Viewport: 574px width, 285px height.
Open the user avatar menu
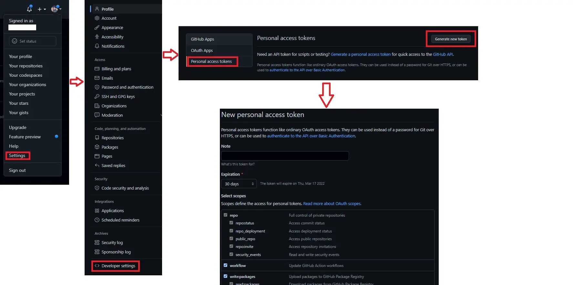(56, 9)
